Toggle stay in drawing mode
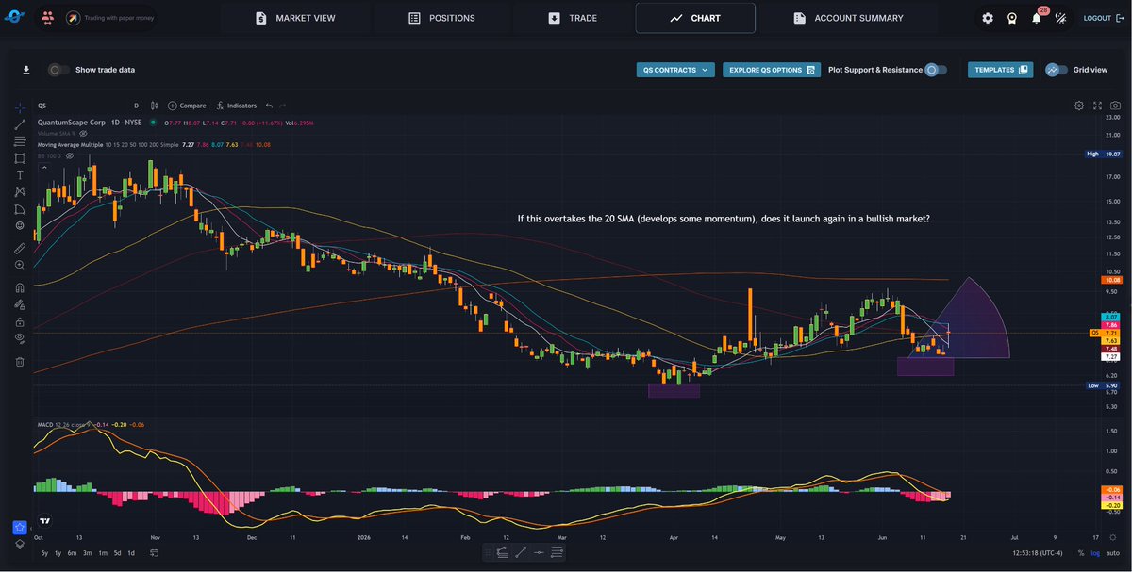 (x=20, y=305)
